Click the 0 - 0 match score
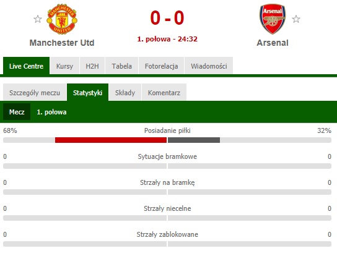The width and height of the screenshot is (337, 256). pyautogui.click(x=167, y=17)
